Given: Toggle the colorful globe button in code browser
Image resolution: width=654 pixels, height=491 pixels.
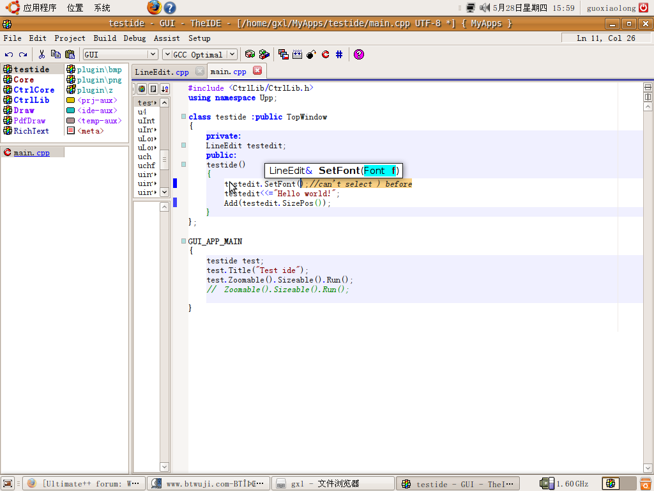Looking at the screenshot, I should pyautogui.click(x=142, y=89).
